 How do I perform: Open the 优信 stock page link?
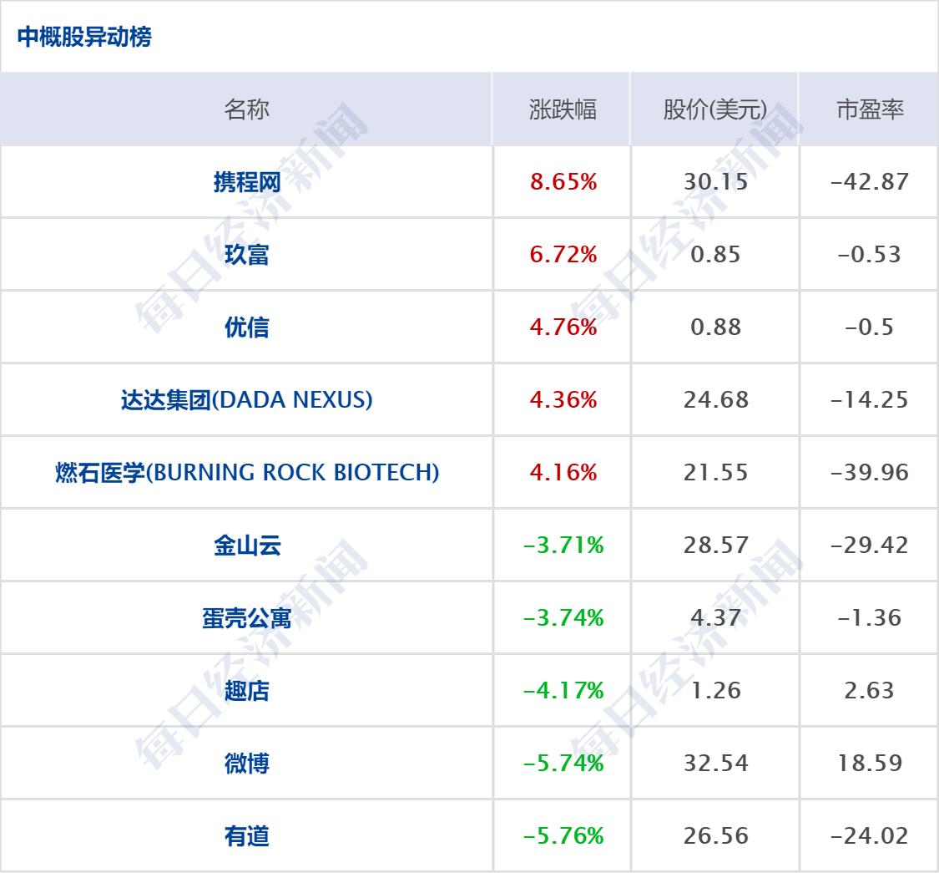247,327
